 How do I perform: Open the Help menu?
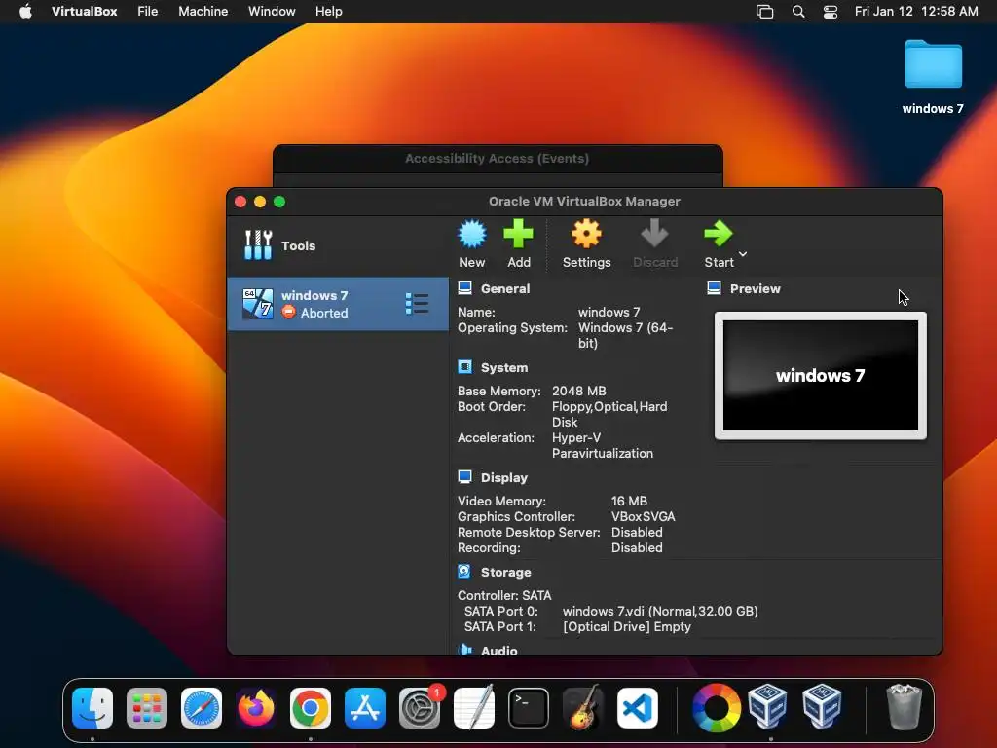click(329, 11)
